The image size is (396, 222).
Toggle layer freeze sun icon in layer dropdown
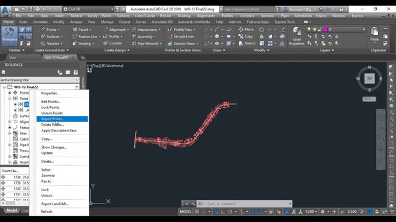click(x=314, y=30)
